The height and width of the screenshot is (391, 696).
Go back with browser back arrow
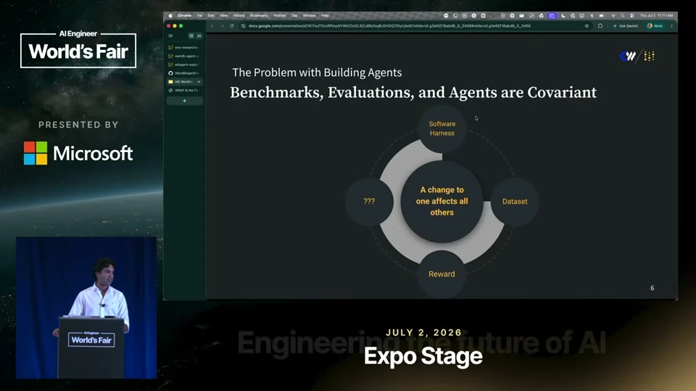pyautogui.click(x=212, y=26)
